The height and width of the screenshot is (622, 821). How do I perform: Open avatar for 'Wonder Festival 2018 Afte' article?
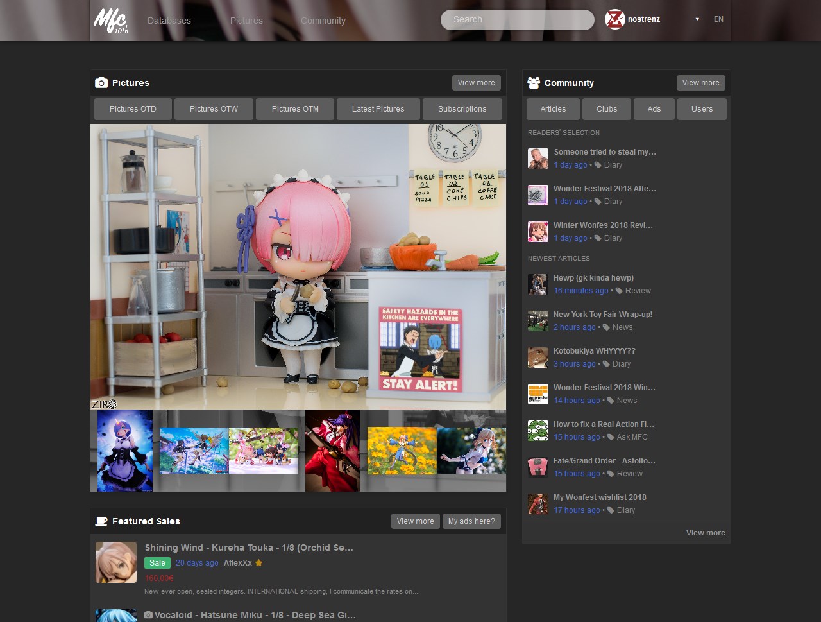538,195
